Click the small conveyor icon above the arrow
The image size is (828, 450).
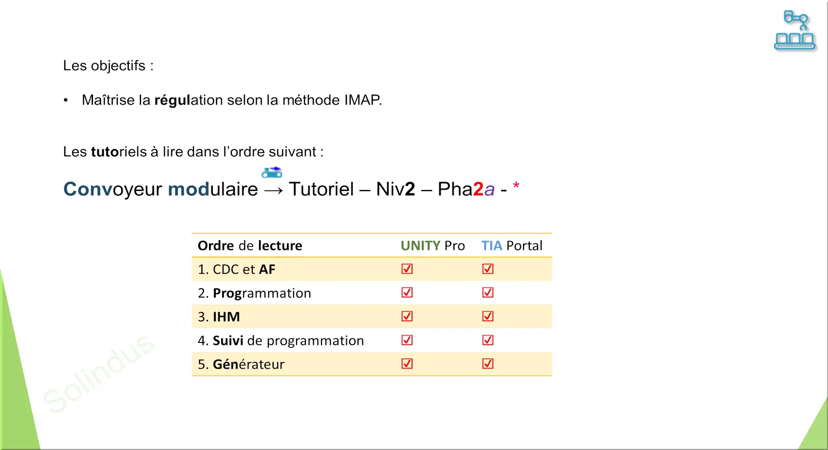pos(272,172)
